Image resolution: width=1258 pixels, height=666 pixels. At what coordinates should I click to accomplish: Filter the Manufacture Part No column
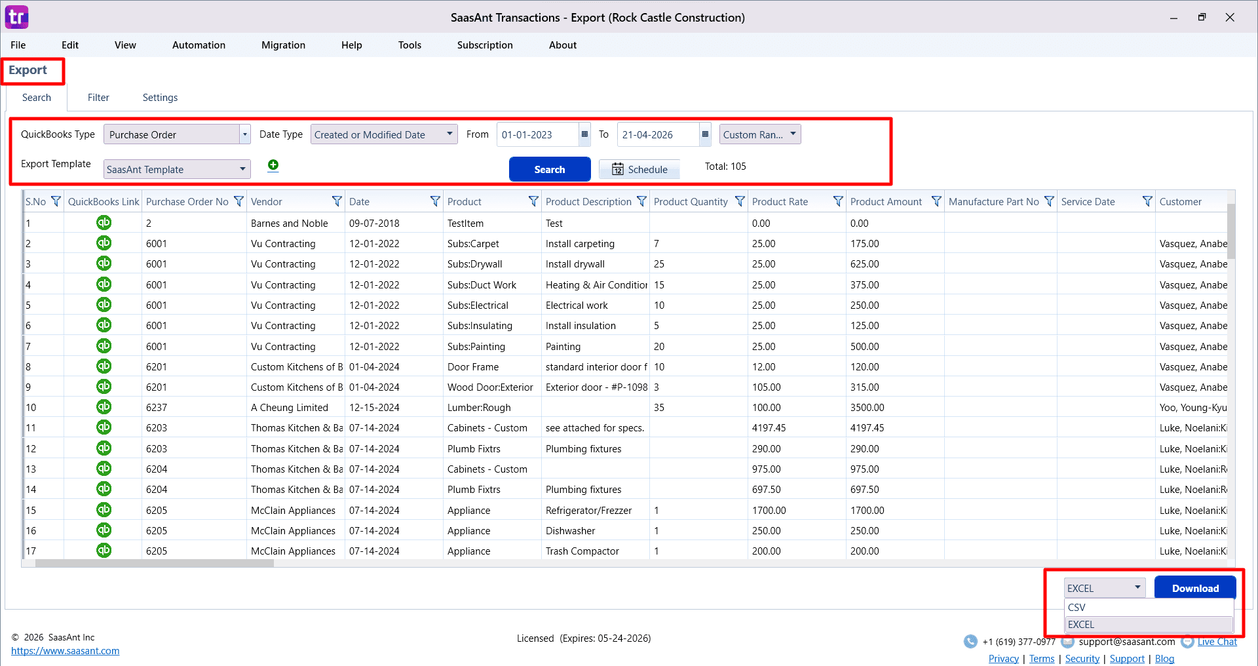coord(1049,201)
